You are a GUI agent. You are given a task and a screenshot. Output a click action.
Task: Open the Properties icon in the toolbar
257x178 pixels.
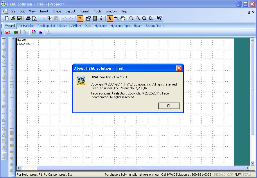coord(89,18)
